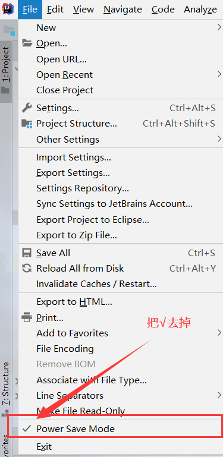The height and width of the screenshot is (457, 223).
Task: Click the Save All floppy disk icon
Action: tap(27, 253)
